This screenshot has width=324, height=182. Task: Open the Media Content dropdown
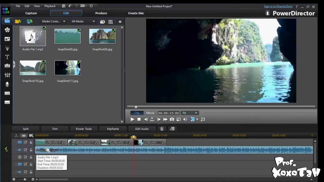point(54,21)
